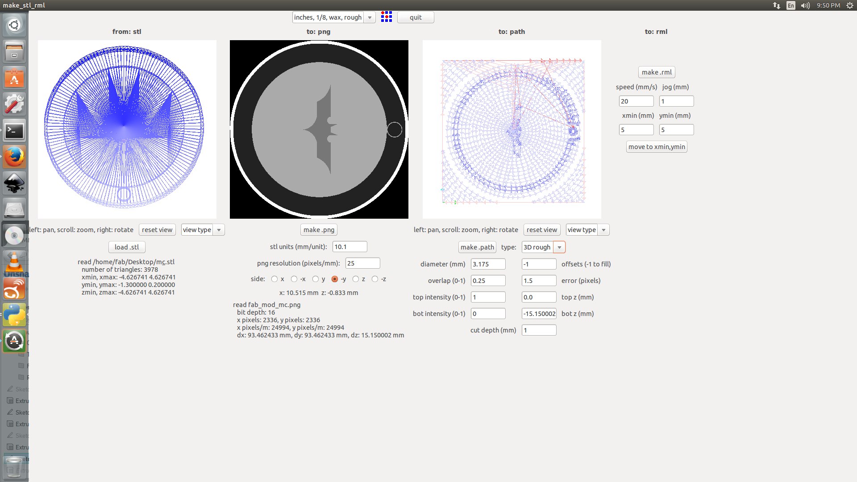857x482 pixels.
Task: Click the fab modules grid icon
Action: pyautogui.click(x=387, y=17)
